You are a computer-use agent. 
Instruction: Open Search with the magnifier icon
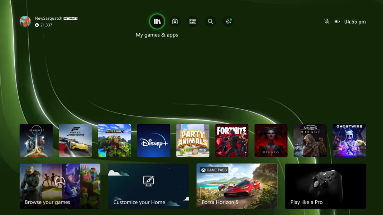pos(210,21)
